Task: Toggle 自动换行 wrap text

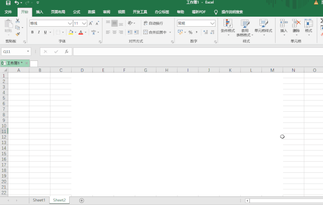Action: click(x=153, y=23)
